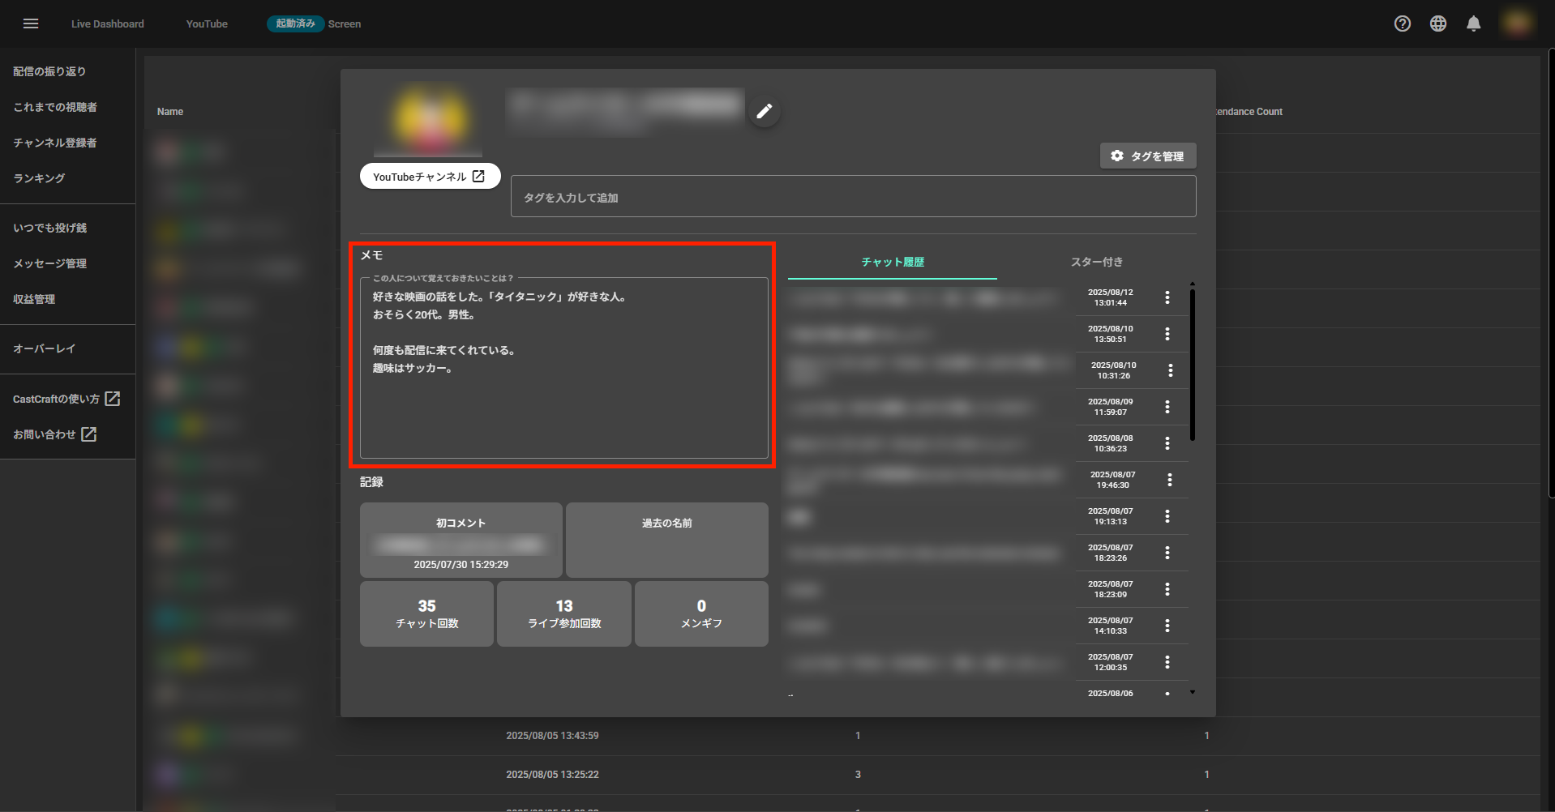
Task: Click the 0 メンギフ stat card
Action: [701, 613]
